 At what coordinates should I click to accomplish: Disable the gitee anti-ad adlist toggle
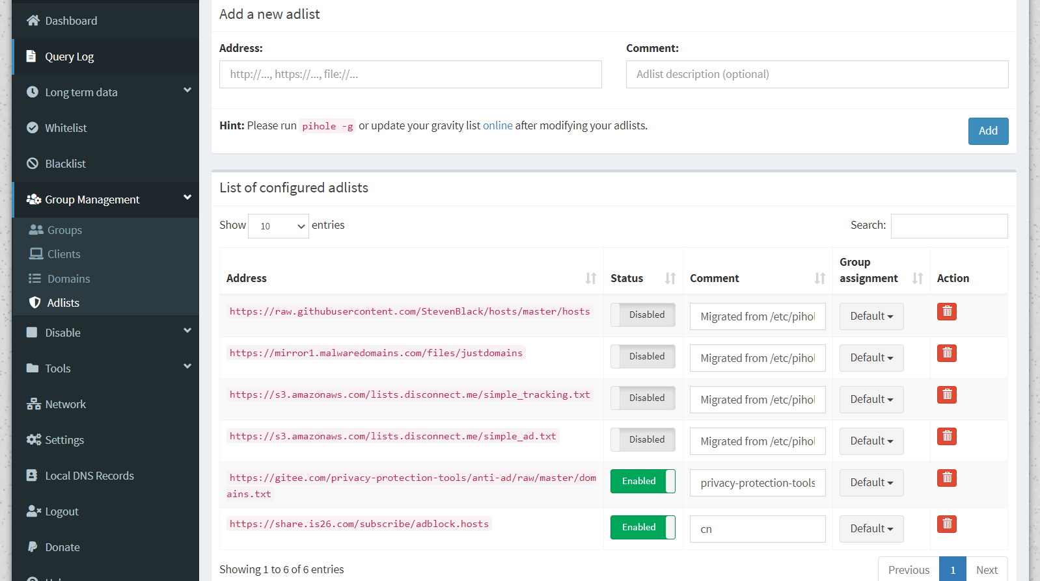pos(642,482)
